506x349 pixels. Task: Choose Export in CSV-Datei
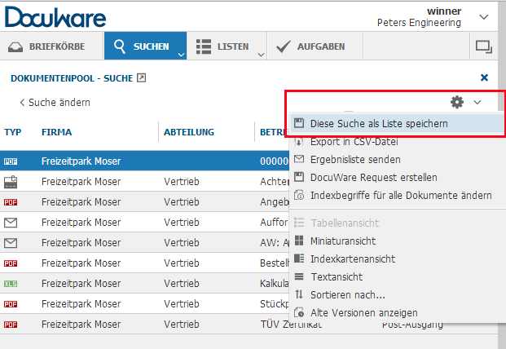pos(354,141)
